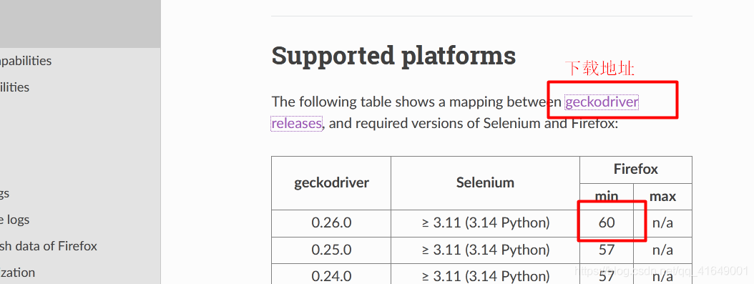Open the sidebar 'e logs' entry
The image size is (754, 284).
[14, 220]
